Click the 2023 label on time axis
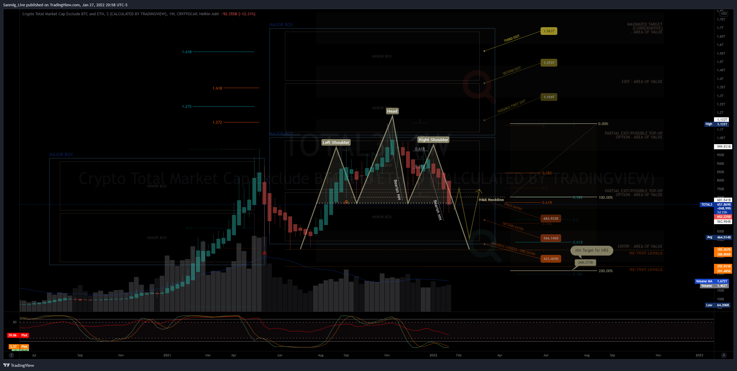Image resolution: width=737 pixels, height=371 pixels. tap(699, 355)
